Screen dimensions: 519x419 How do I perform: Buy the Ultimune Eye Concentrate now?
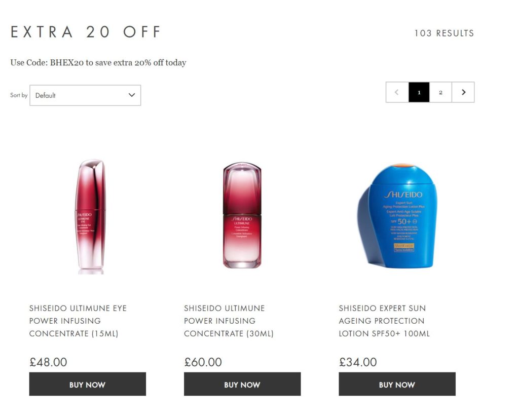click(x=87, y=384)
